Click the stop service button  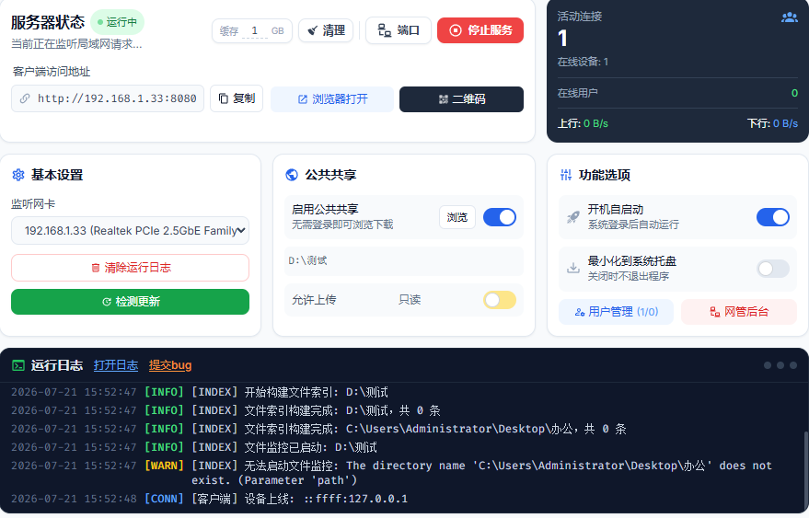pos(480,30)
